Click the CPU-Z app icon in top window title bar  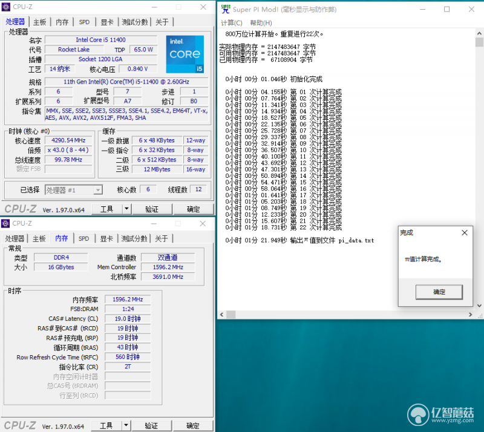click(5, 7)
